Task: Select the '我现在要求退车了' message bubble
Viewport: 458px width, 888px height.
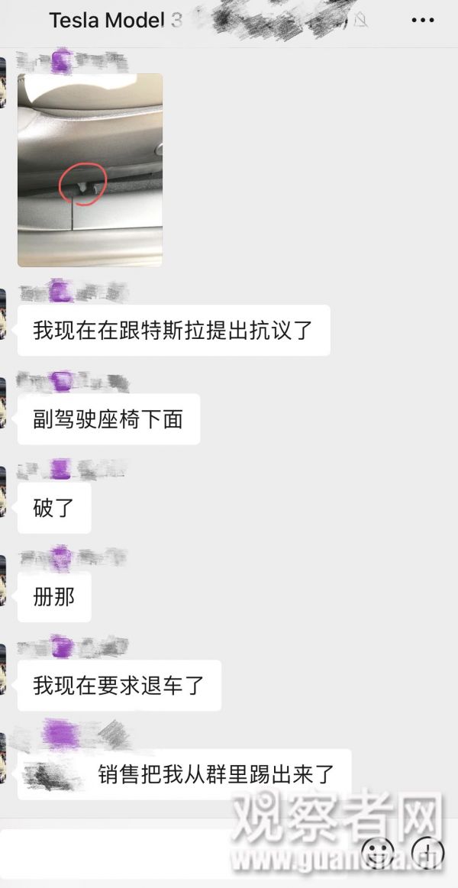Action: tap(119, 685)
